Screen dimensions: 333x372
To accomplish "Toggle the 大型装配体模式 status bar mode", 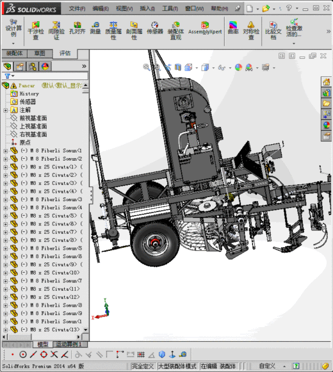I will (177, 366).
